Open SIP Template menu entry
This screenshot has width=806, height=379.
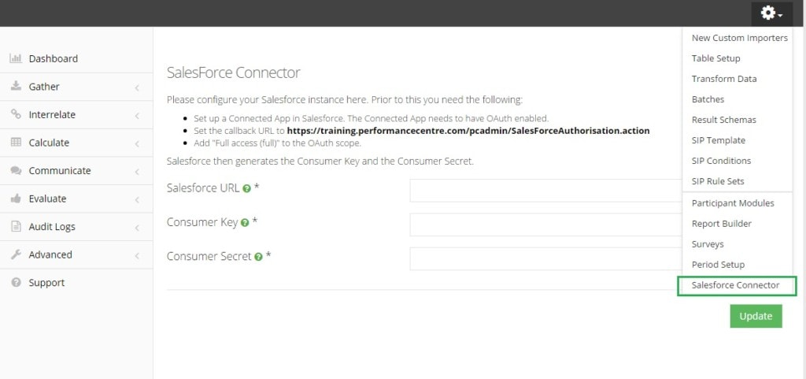pos(718,140)
